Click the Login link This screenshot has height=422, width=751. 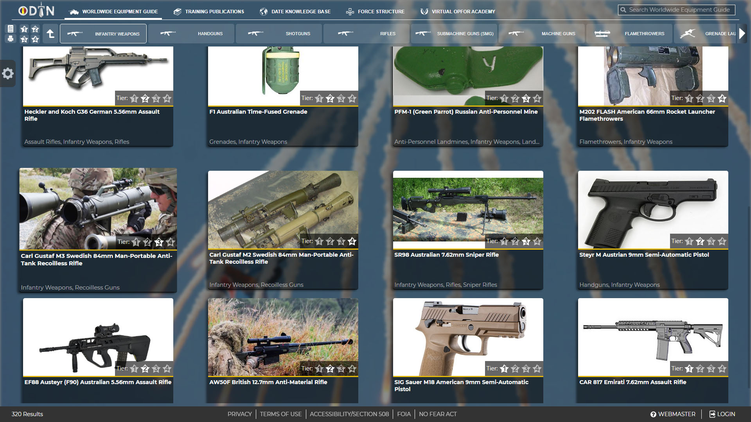click(x=722, y=414)
